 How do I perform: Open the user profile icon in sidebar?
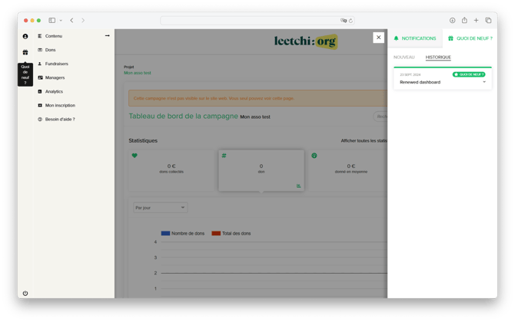(25, 36)
